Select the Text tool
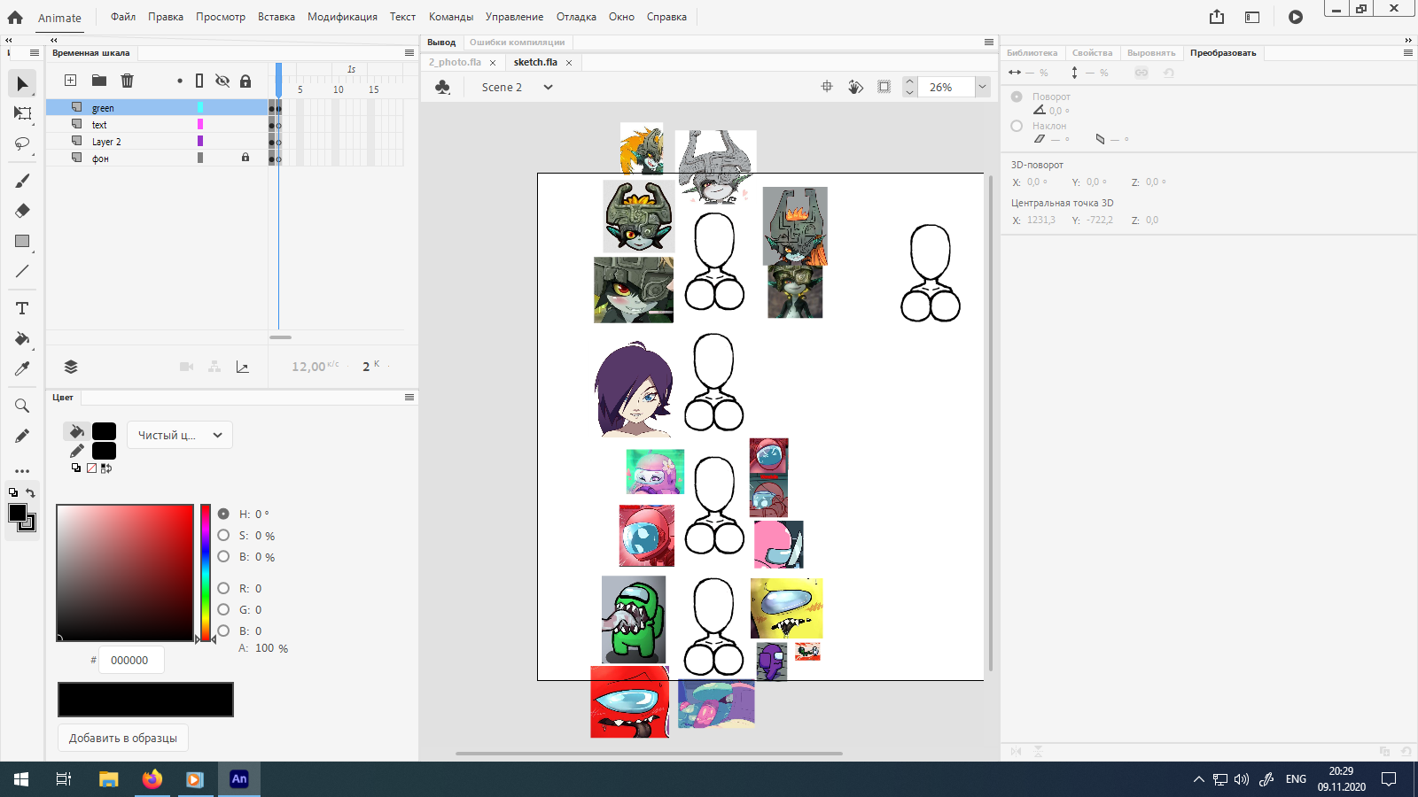 pyautogui.click(x=22, y=308)
